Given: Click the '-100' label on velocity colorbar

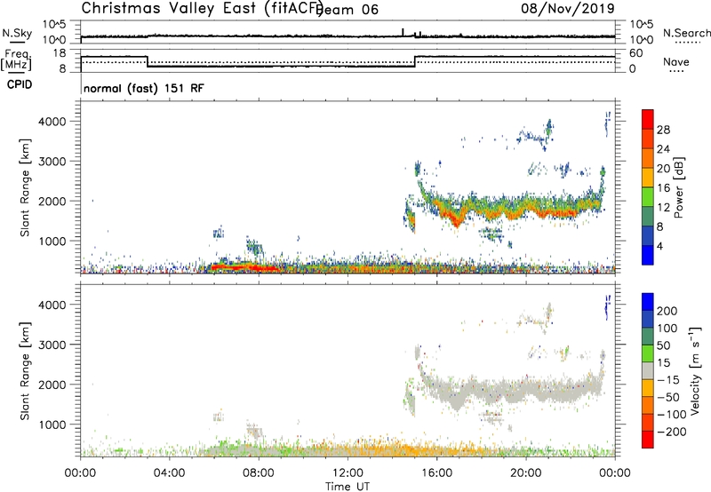Looking at the screenshot, I should click(671, 415).
